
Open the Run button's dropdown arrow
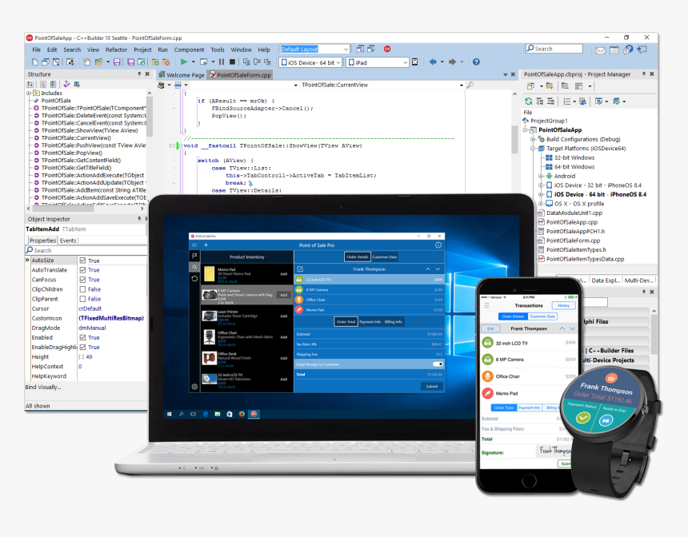click(x=193, y=62)
